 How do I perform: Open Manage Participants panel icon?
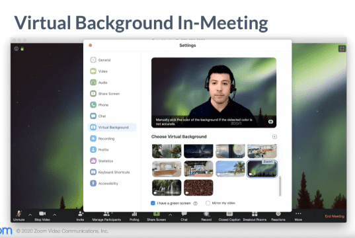(106, 214)
